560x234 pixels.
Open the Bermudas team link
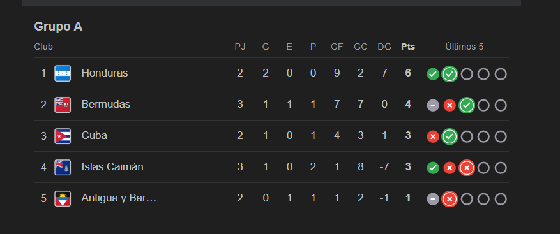point(106,104)
